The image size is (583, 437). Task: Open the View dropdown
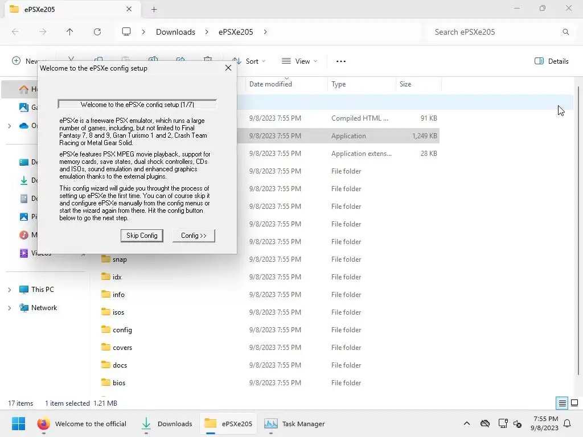pyautogui.click(x=299, y=61)
